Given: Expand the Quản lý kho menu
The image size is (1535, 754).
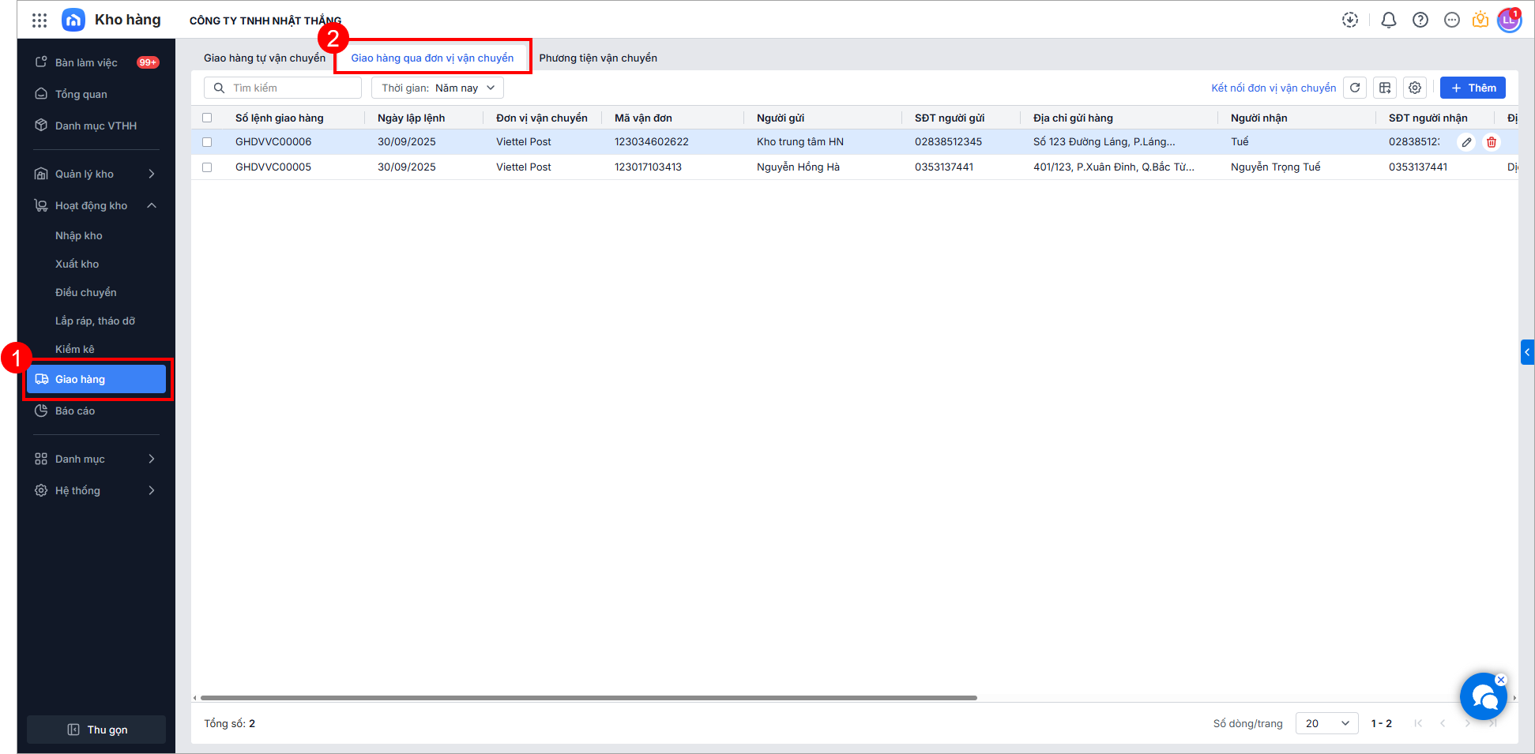Looking at the screenshot, I should click(95, 174).
